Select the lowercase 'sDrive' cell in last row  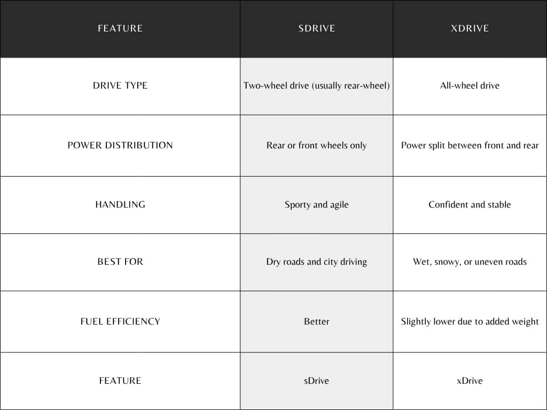[x=316, y=381]
